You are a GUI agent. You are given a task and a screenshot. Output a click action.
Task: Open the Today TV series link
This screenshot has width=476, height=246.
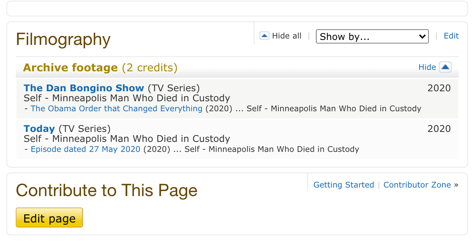39,129
